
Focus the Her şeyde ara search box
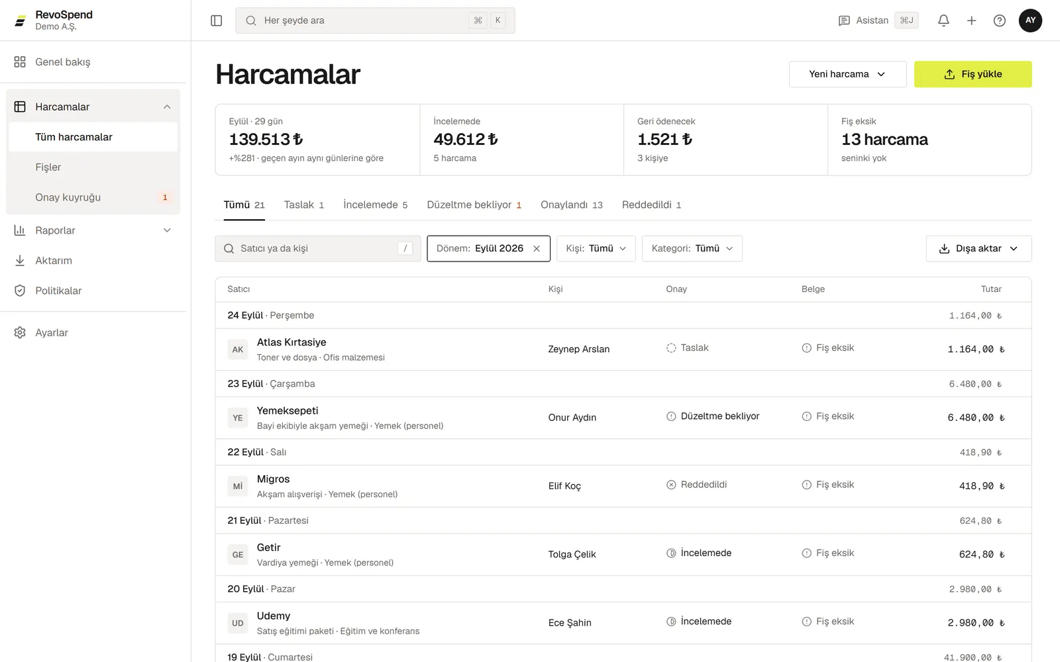click(x=375, y=21)
